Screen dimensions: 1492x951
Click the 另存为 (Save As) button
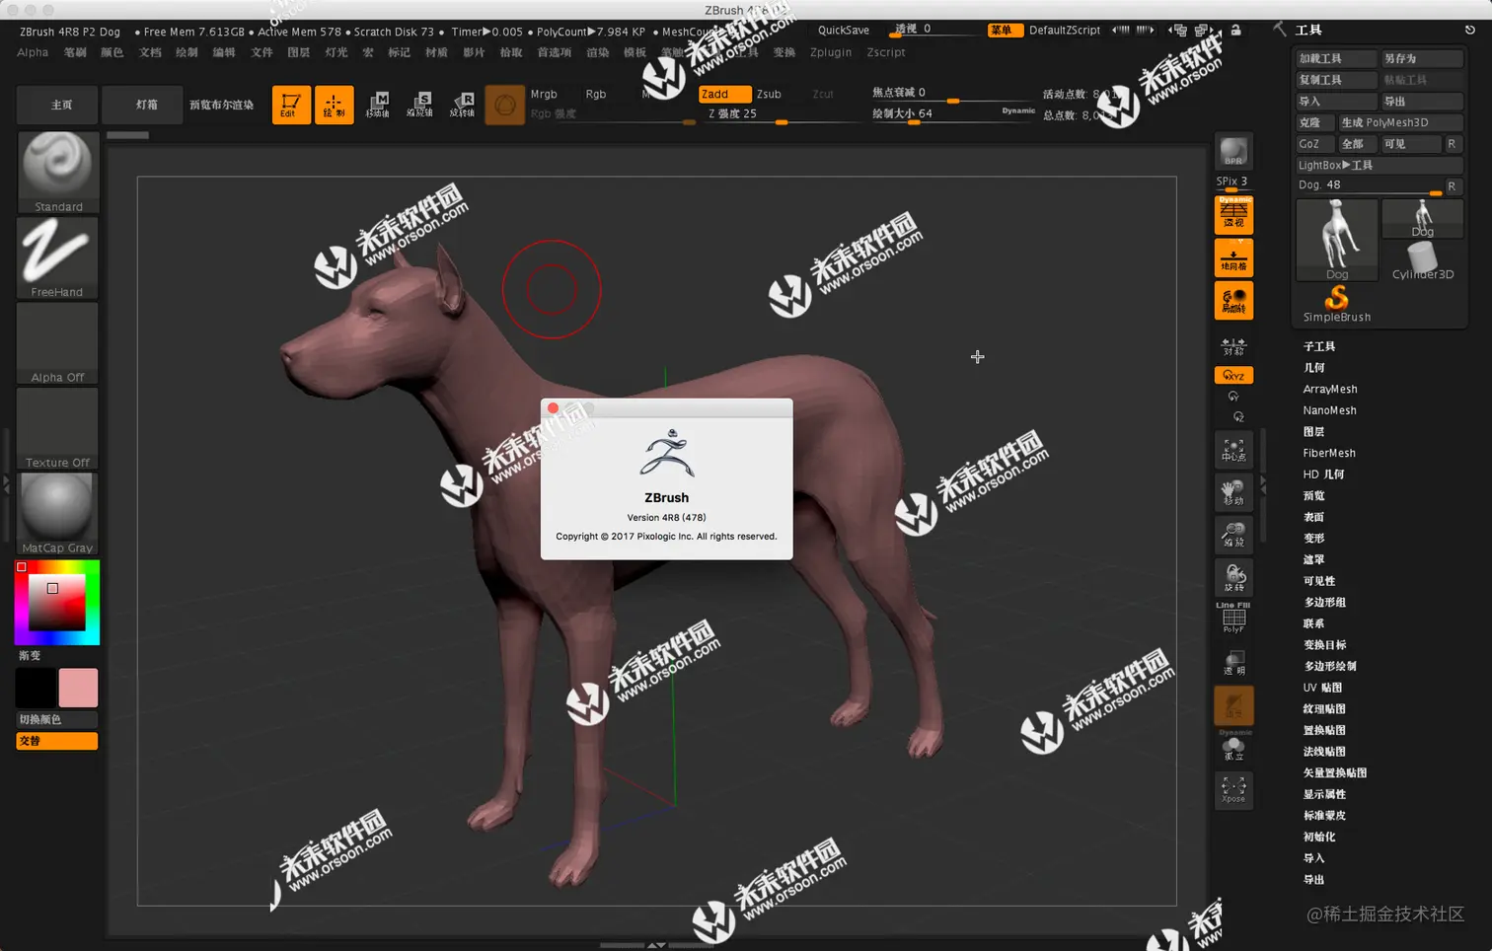1421,58
